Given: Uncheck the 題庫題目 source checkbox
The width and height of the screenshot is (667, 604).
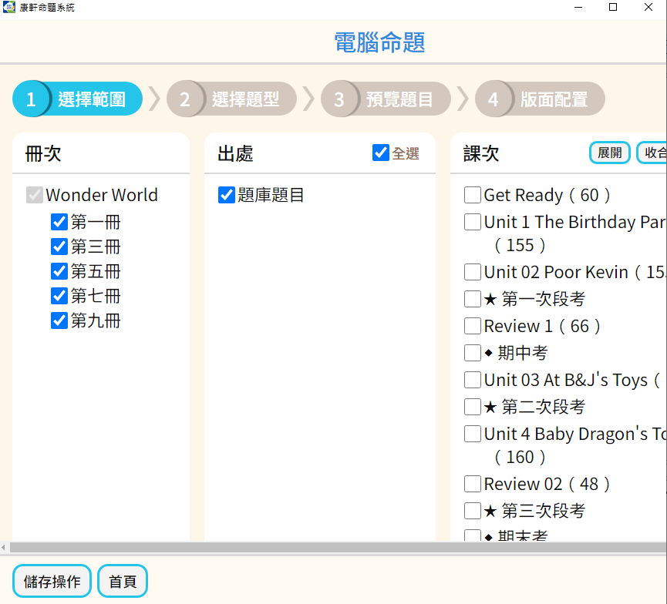Looking at the screenshot, I should [226, 195].
